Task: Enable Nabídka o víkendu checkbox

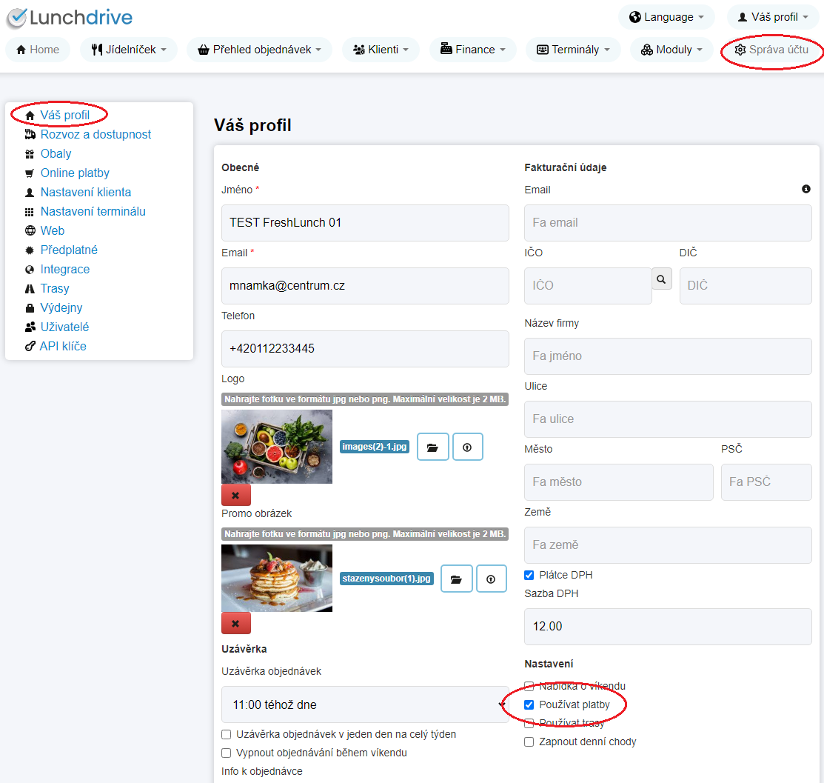Action: pos(529,687)
